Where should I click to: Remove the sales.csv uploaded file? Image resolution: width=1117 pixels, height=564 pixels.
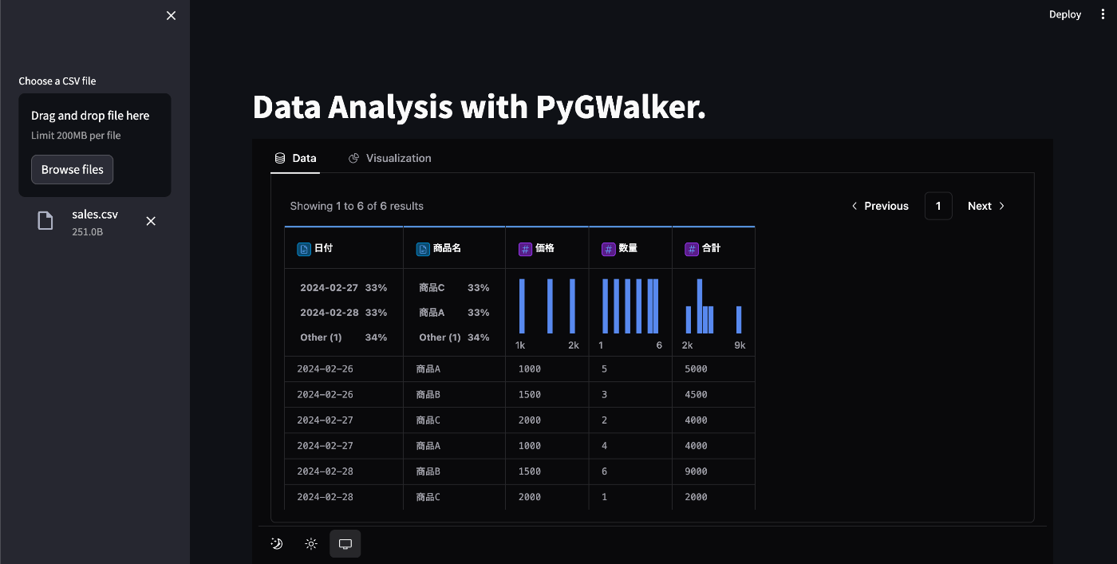point(151,221)
